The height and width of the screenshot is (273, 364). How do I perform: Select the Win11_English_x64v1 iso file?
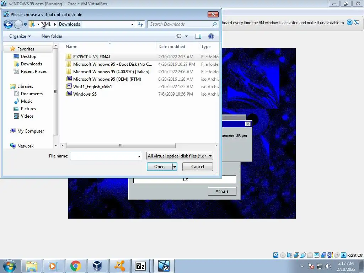point(92,86)
